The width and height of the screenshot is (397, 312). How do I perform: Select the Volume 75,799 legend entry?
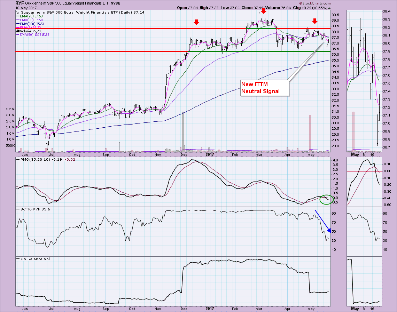[31, 31]
